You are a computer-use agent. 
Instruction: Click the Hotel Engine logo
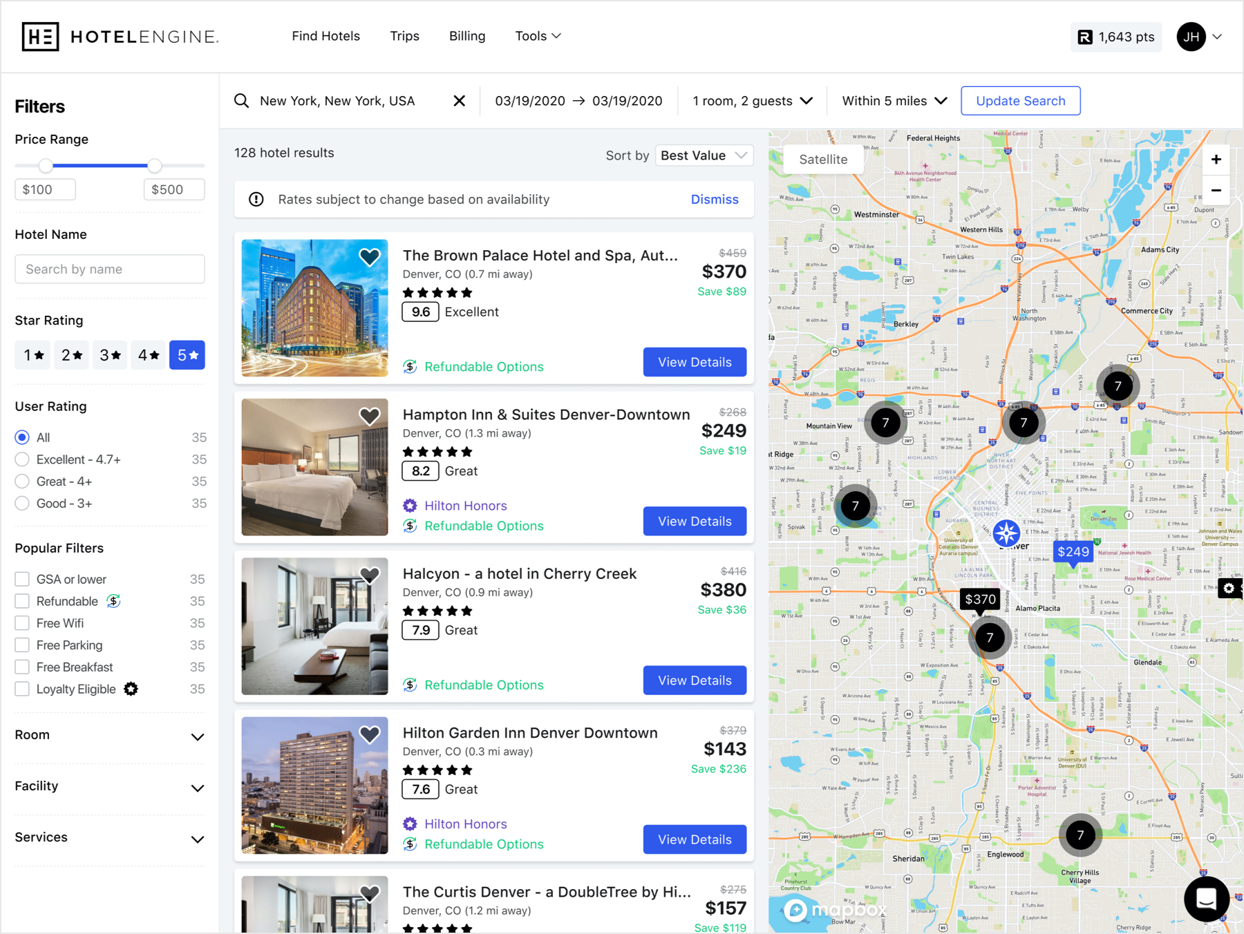tap(120, 37)
